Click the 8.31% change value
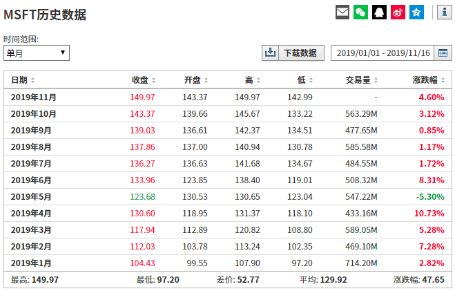The height and width of the screenshot is (291, 455). click(x=432, y=180)
